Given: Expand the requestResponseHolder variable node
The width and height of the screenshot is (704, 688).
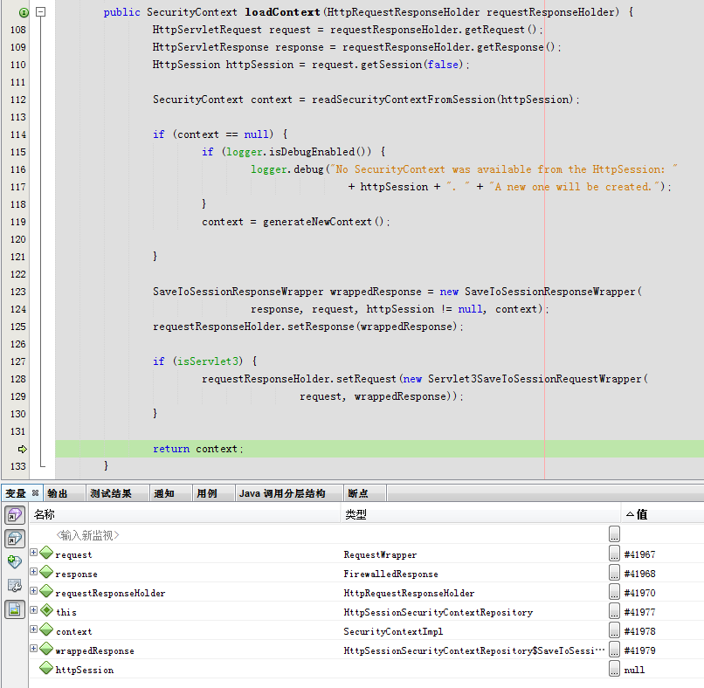Looking at the screenshot, I should coord(34,590).
